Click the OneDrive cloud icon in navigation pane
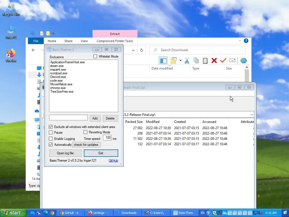This screenshot has height=217, width=289. click(37, 111)
